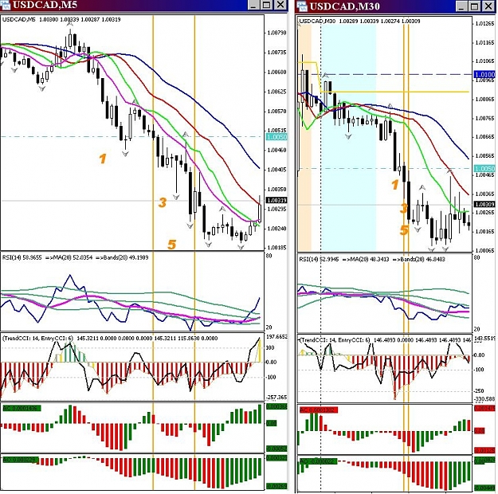Minimize the USDCAD,M5 chart window
Image resolution: width=498 pixels, height=494 pixels.
pos(253,5)
